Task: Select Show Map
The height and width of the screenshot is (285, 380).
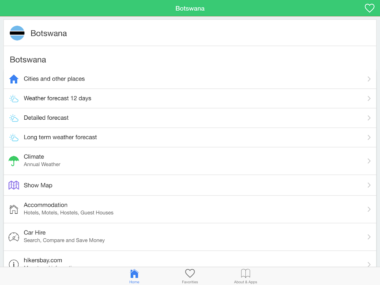Action: 190,185
